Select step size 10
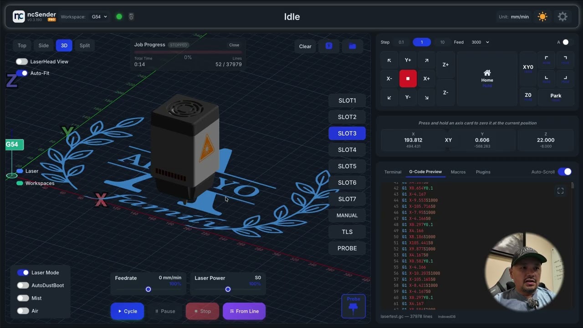 (442, 42)
